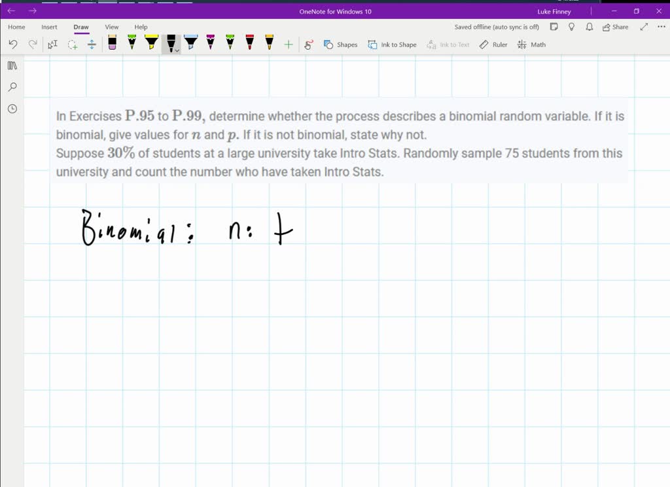This screenshot has width=670, height=487.
Task: Open search from the sidebar
Action: 12,87
